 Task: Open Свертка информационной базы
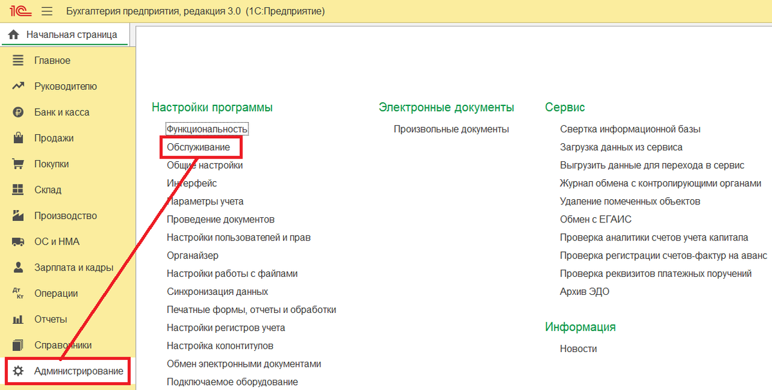tap(630, 129)
